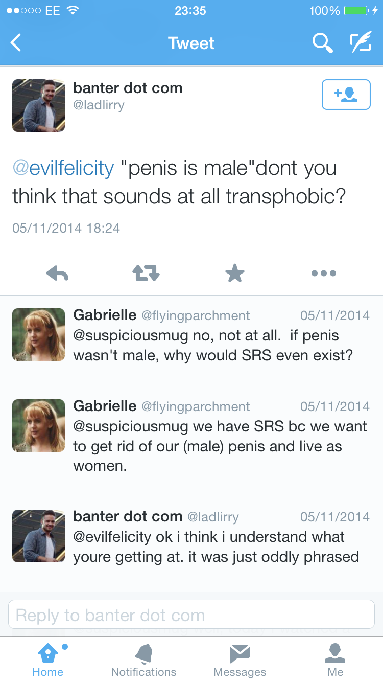Follow banter dot com with add-user button

click(x=346, y=95)
